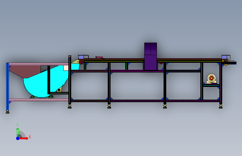Select the cream blower fan on the right shelf

click(212, 79)
